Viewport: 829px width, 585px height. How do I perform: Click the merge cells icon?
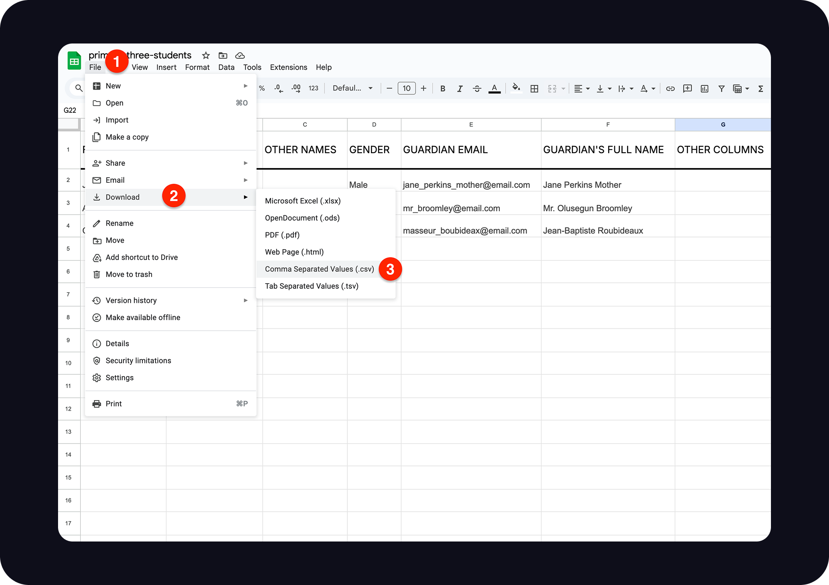pyautogui.click(x=552, y=88)
